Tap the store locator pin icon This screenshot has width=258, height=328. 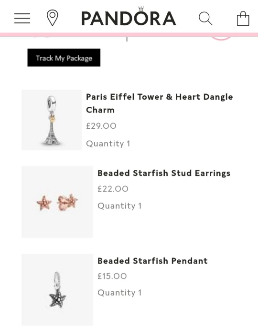[x=53, y=18]
